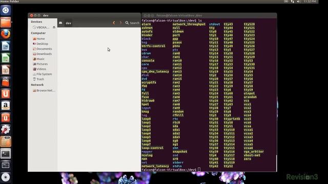This screenshot has width=328, height=184.
Task: Open Terminal from the dock
Action: pos(6,153)
